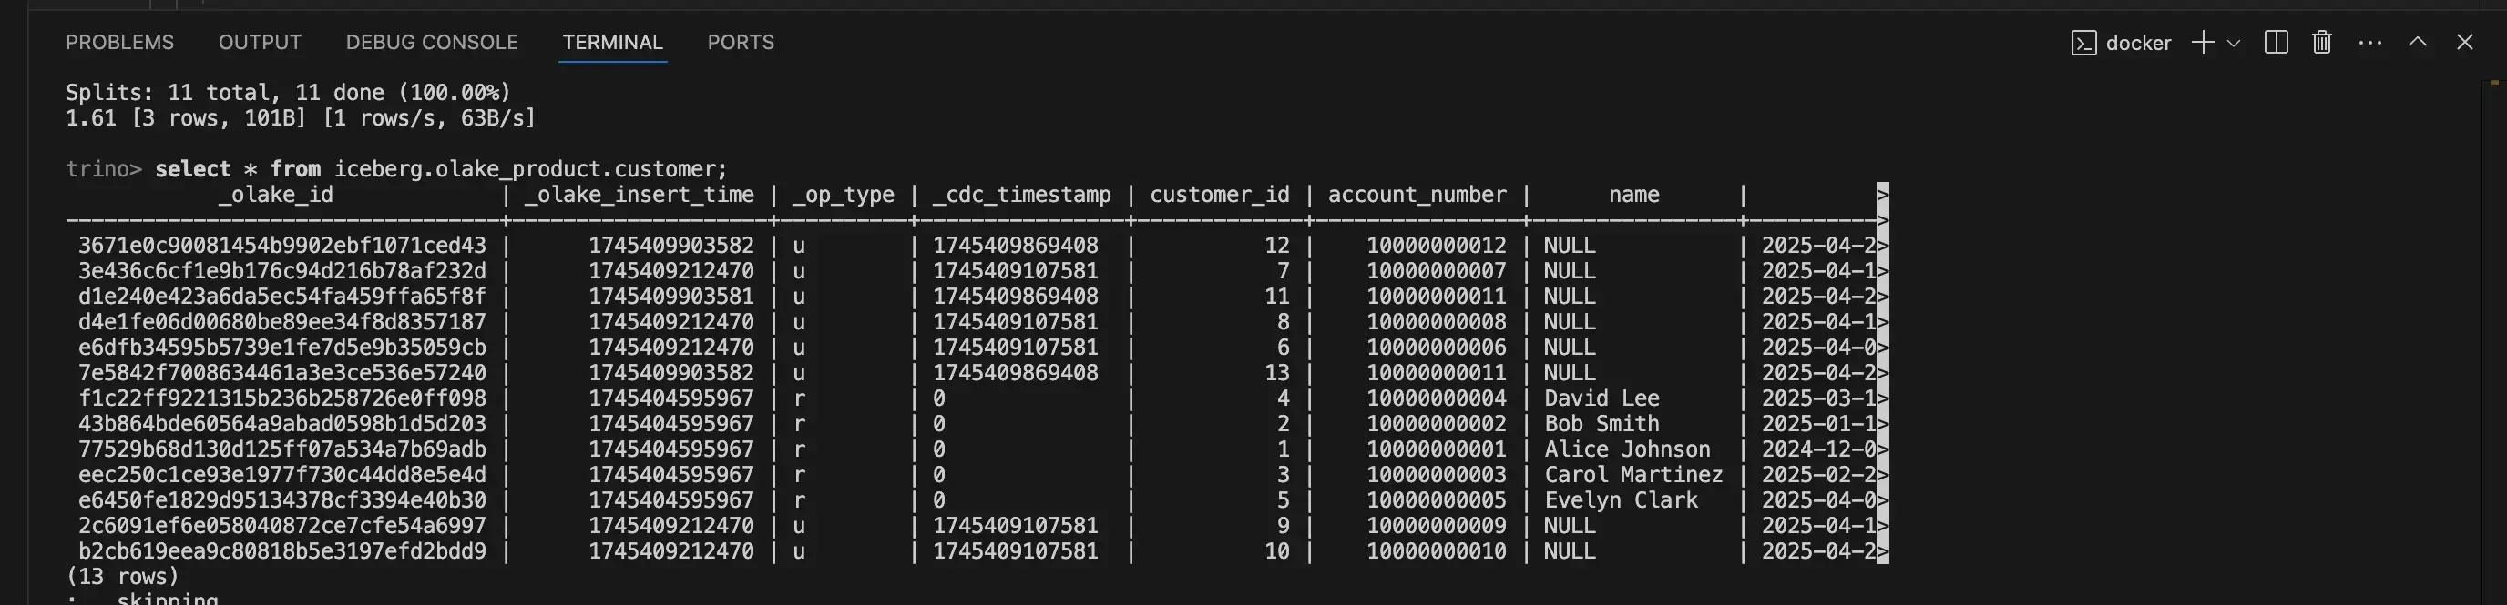Kill the terminal with the trash icon
2507x605 pixels.
(x=2322, y=43)
